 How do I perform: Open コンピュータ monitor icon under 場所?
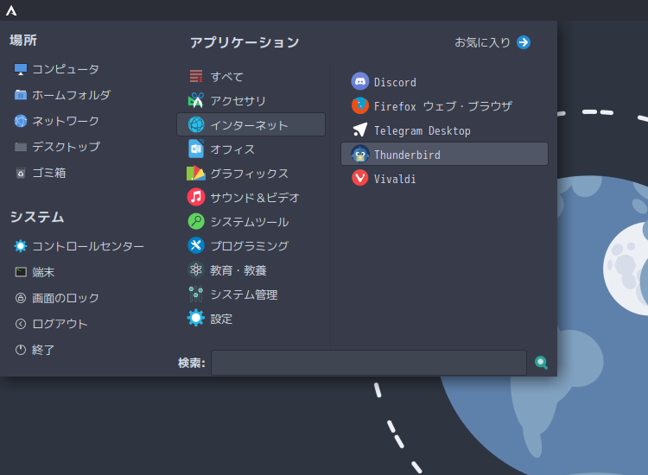tap(20, 69)
